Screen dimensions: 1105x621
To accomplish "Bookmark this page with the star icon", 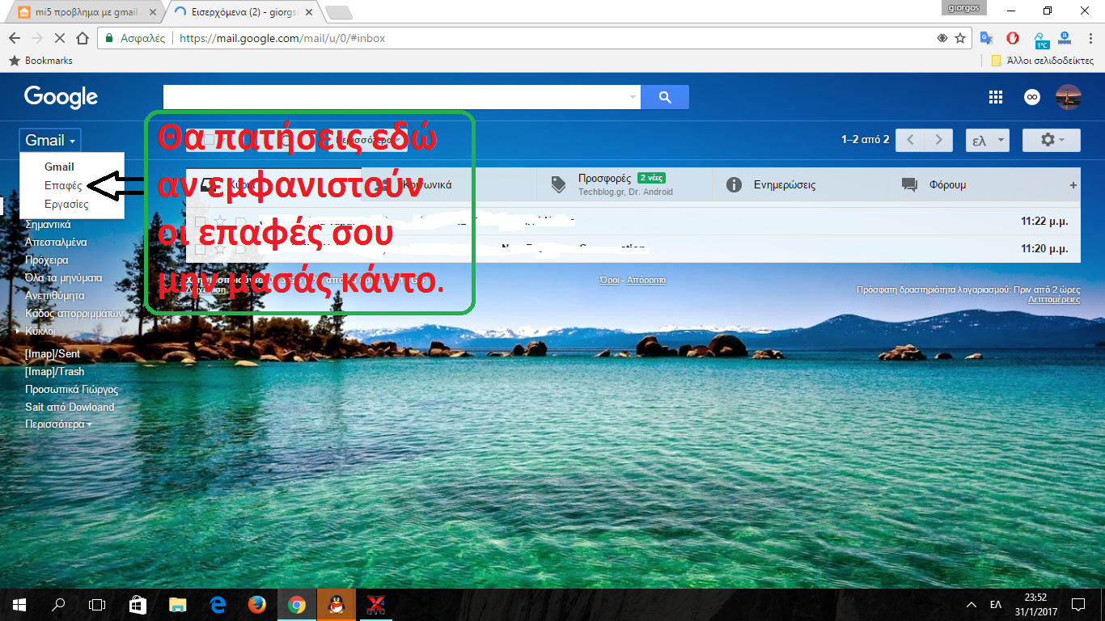I will [960, 38].
